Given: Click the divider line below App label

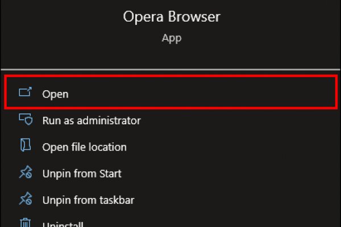Looking at the screenshot, I should [x=170, y=68].
